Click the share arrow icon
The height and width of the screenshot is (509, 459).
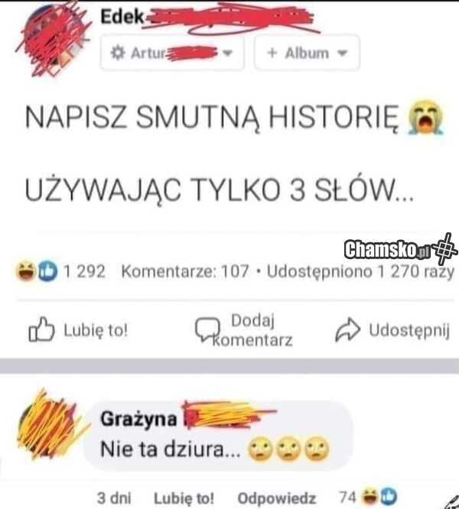(347, 330)
